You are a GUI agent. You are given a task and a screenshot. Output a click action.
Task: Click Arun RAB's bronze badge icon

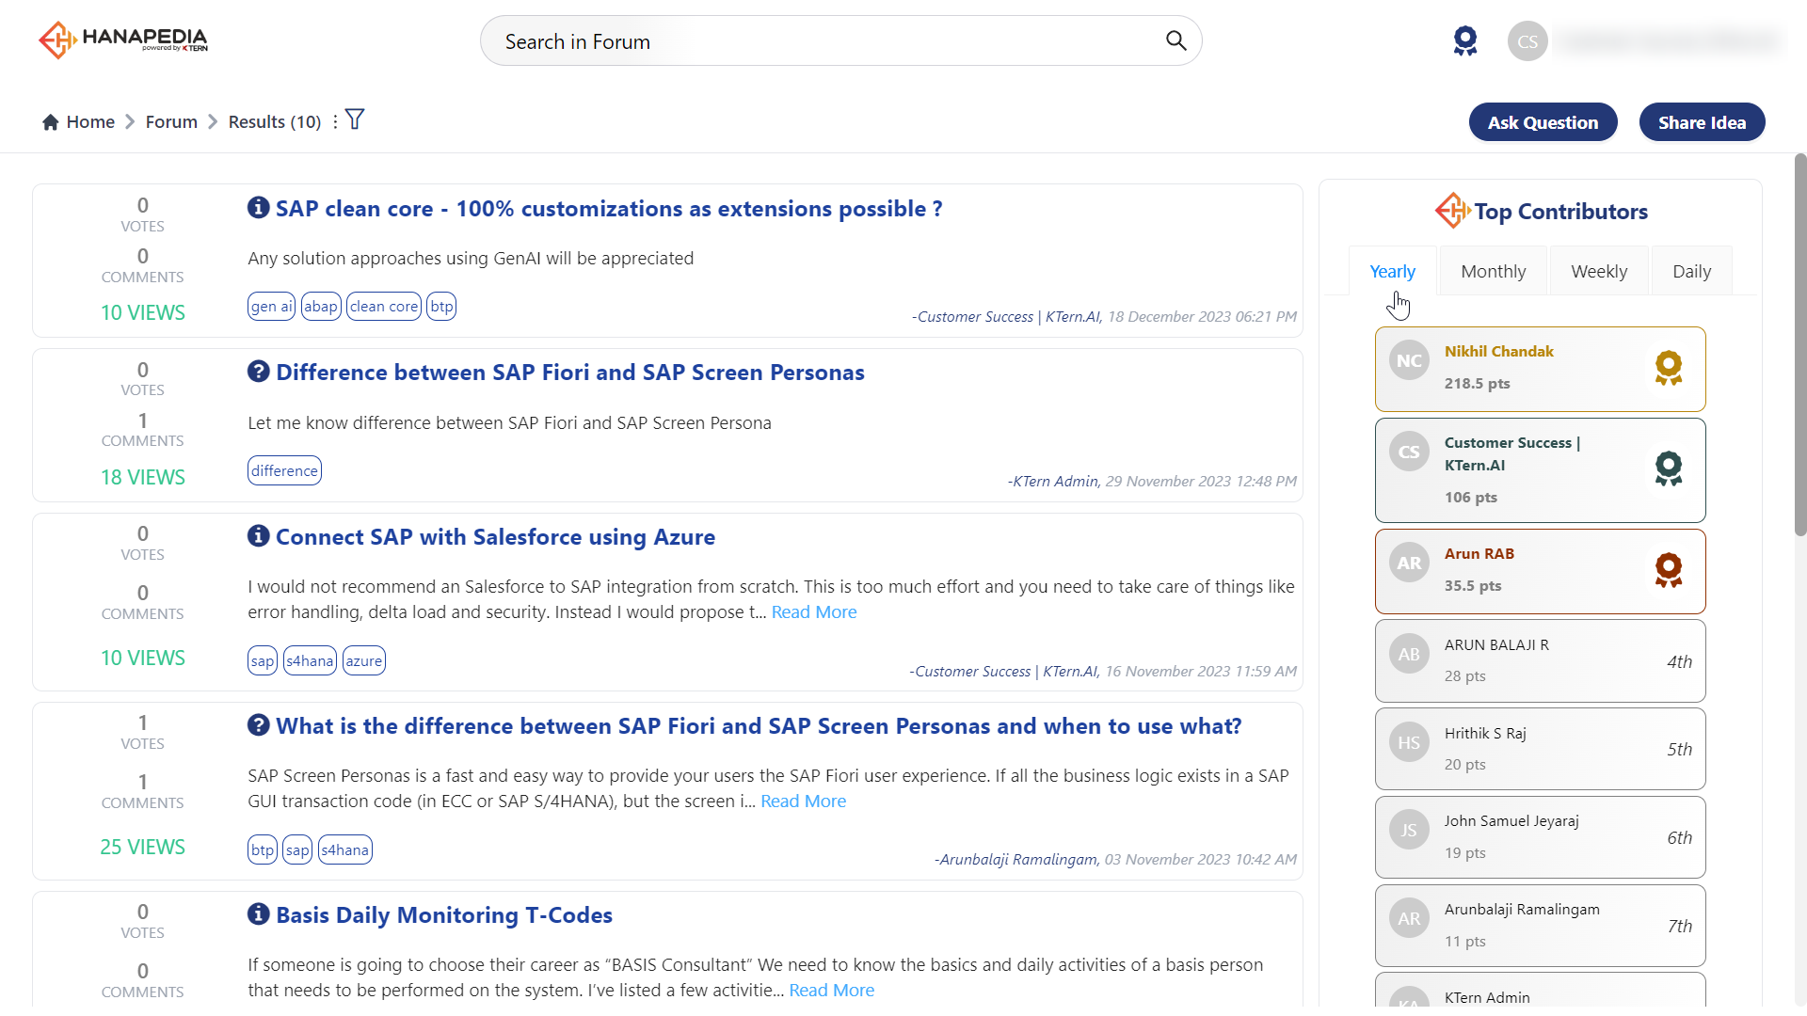1669,570
